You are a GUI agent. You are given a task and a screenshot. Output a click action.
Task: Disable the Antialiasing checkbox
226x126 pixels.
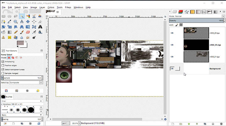pyautogui.click(x=3, y=62)
